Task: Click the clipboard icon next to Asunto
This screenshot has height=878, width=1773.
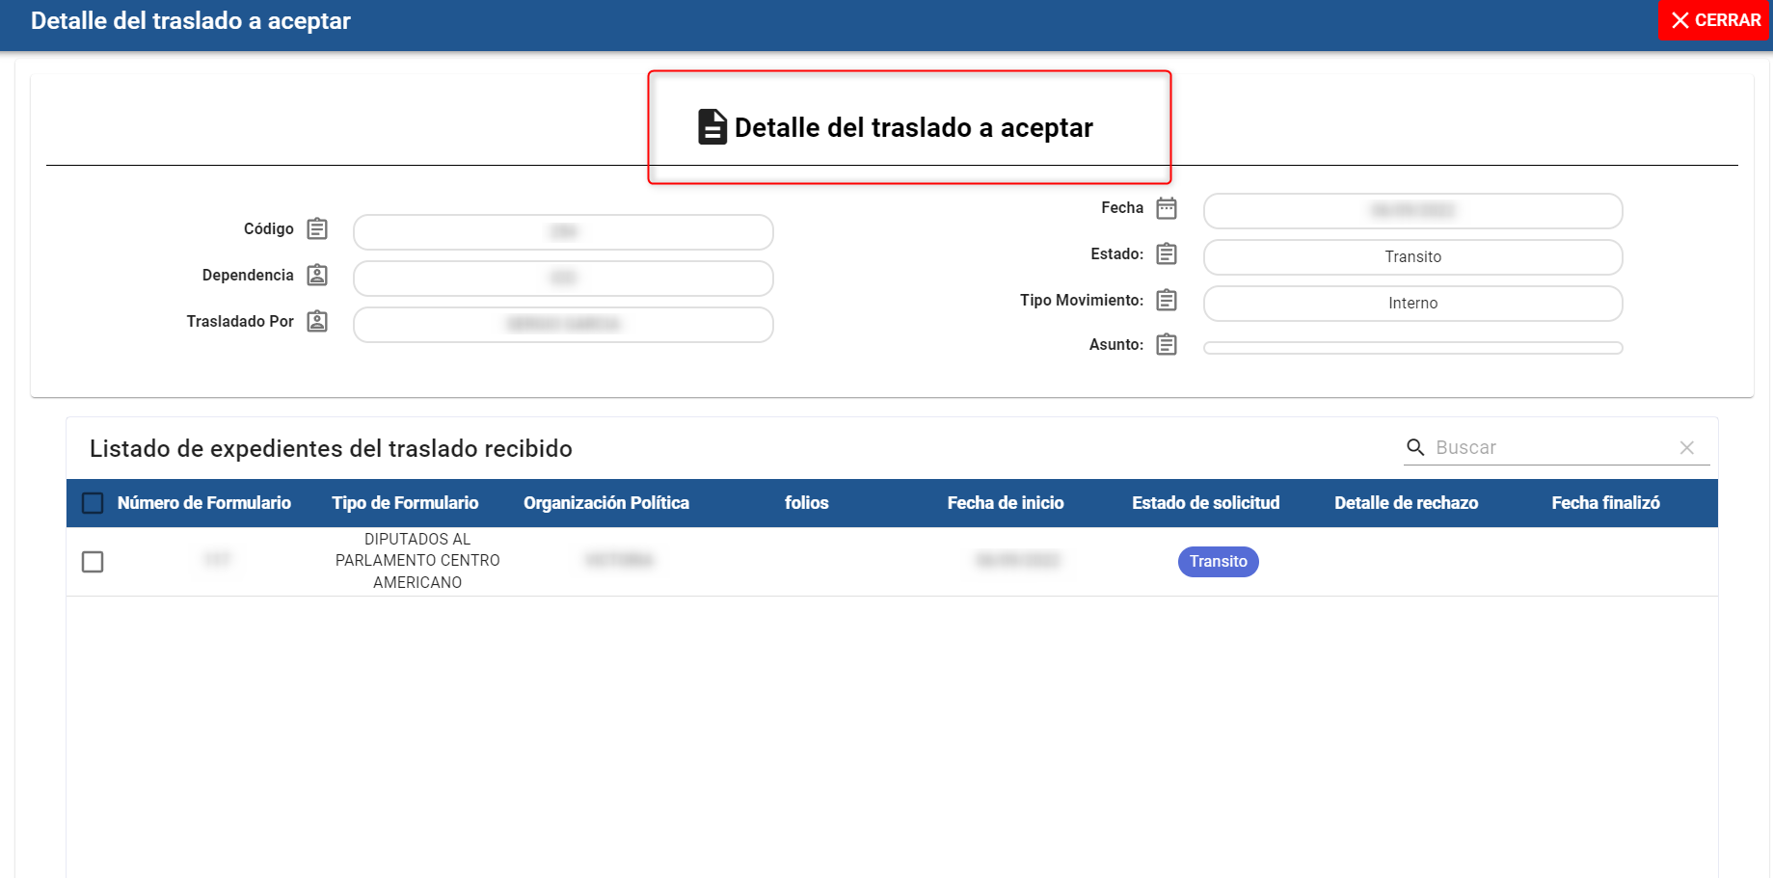Action: click(x=1167, y=345)
